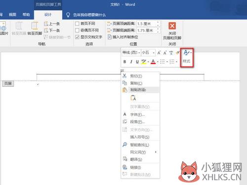
Task: Open the 视图 ribbon tab
Action: tap(12, 15)
